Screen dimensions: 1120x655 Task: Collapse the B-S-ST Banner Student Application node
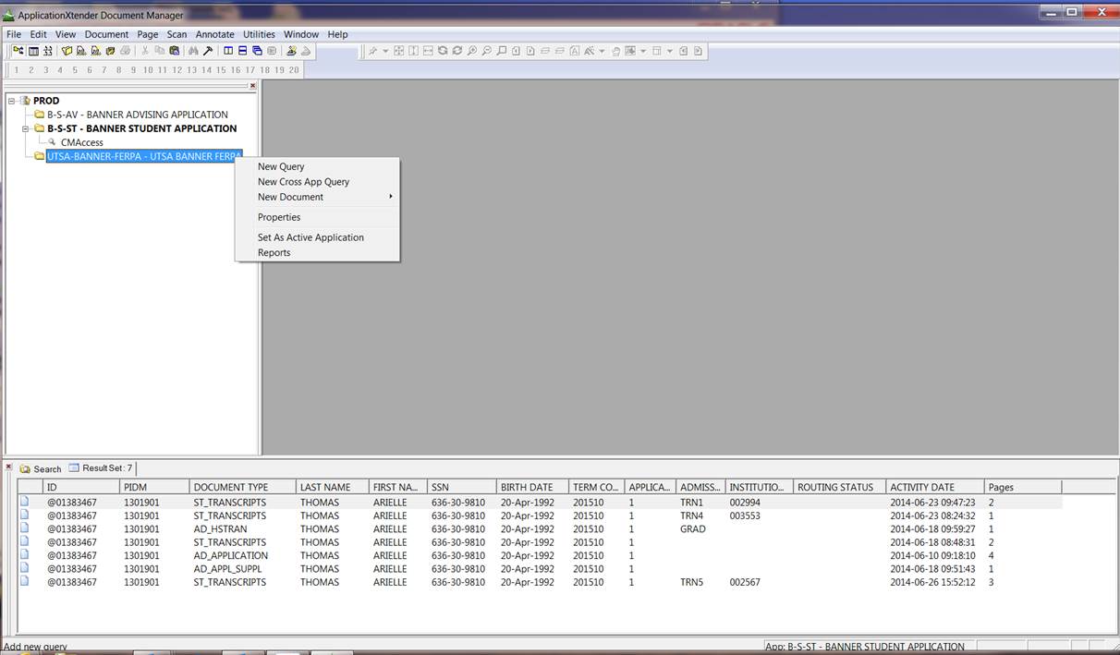[27, 128]
